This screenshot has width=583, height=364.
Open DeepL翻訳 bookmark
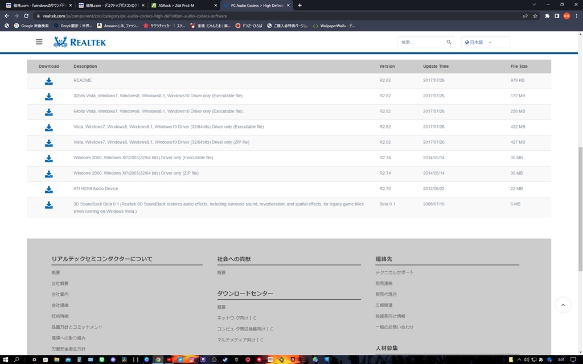73,26
